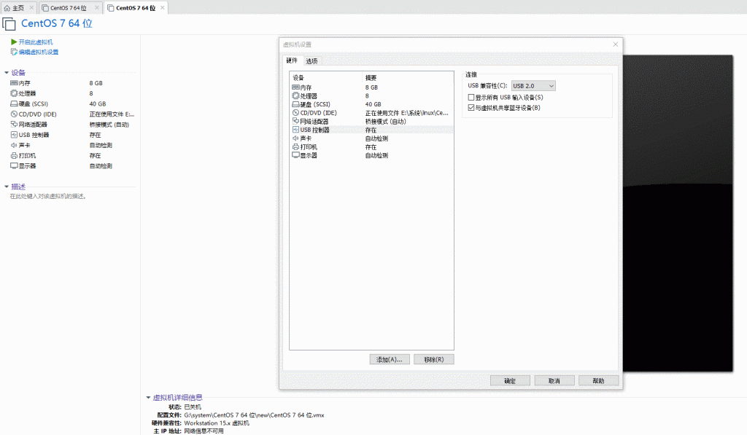
Task: Open the USB 兼容性 dropdown
Action: 533,86
